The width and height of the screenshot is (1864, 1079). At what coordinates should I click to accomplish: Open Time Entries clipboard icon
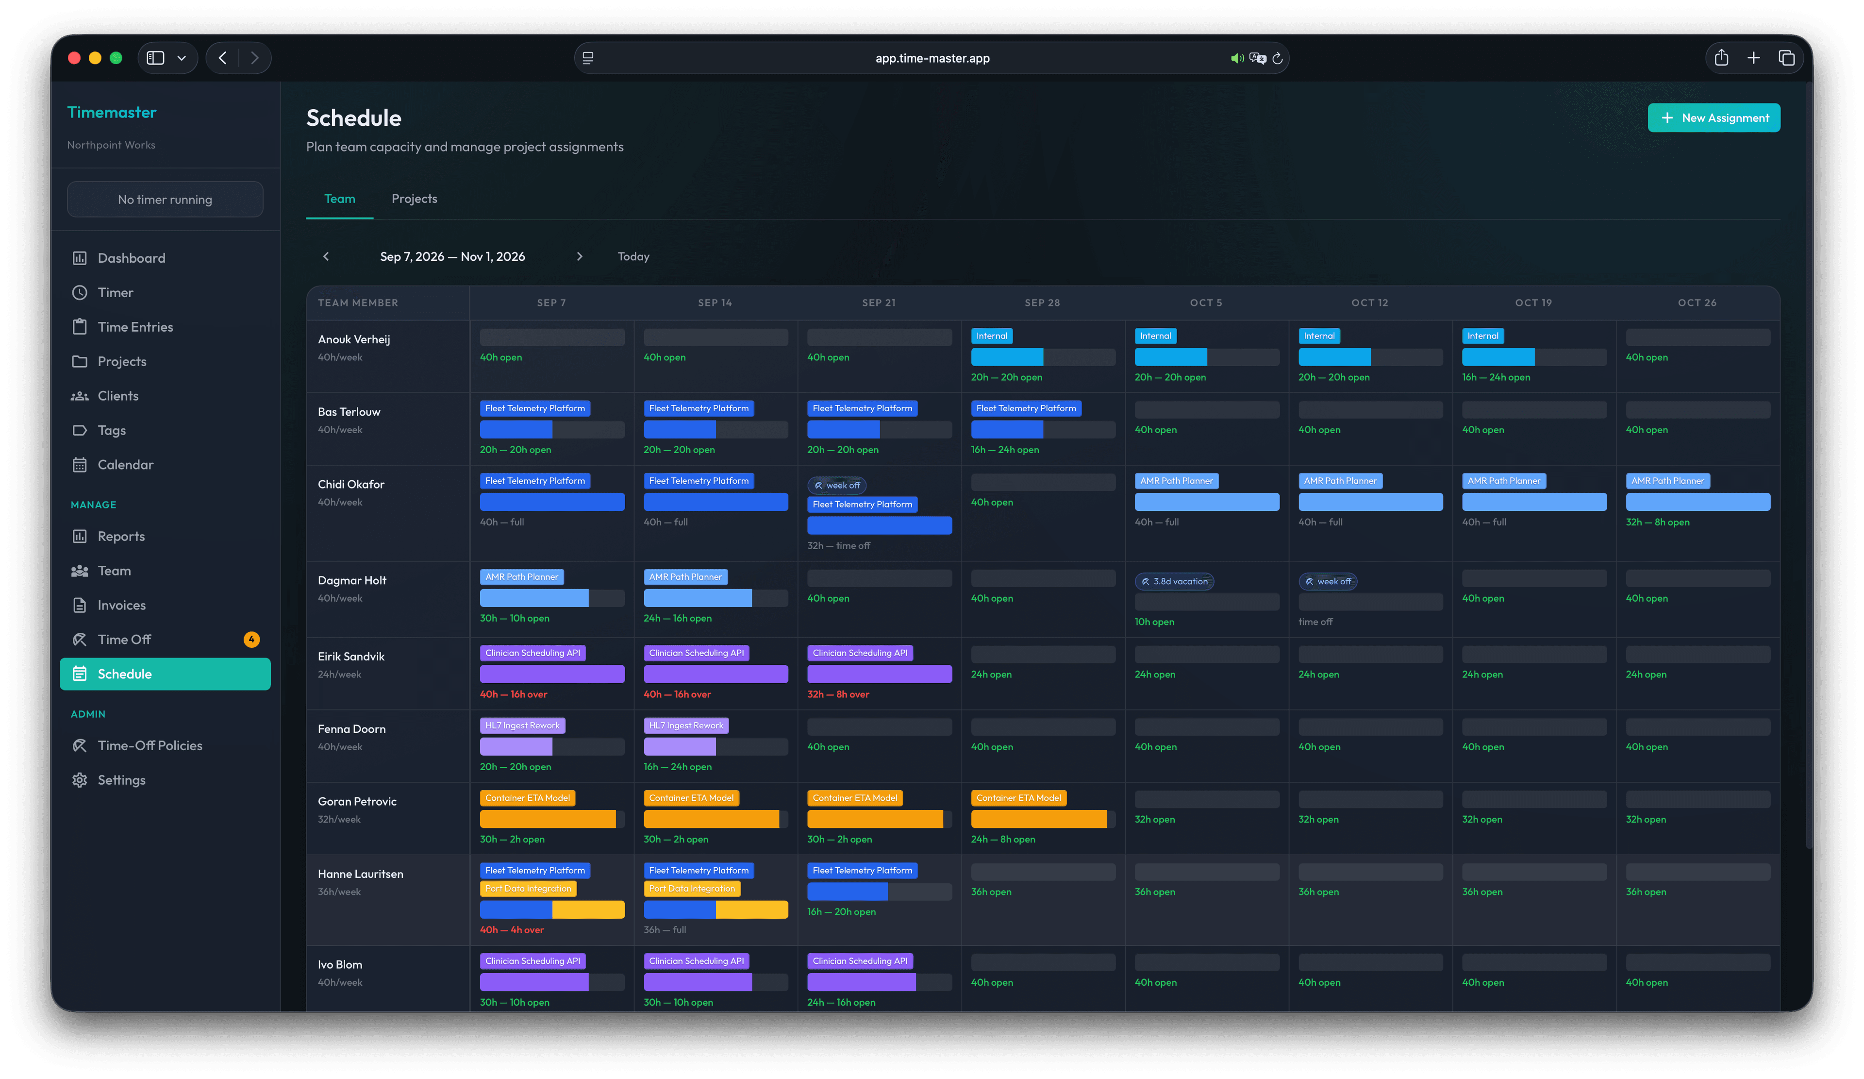click(80, 326)
